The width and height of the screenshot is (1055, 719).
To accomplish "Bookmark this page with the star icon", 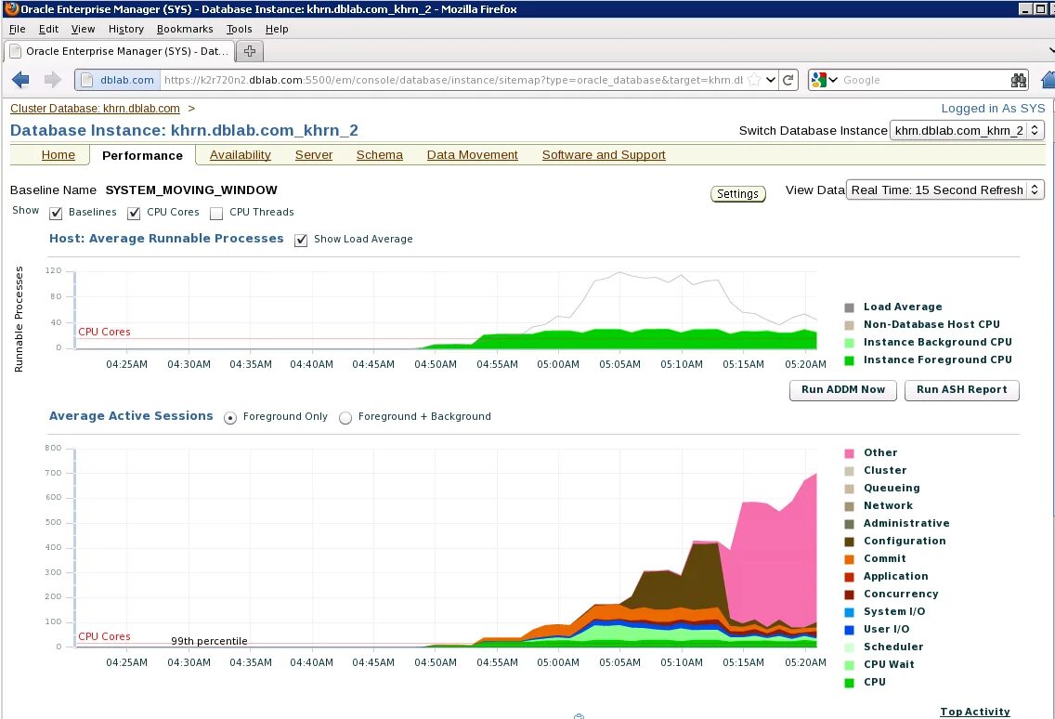I will pos(754,80).
